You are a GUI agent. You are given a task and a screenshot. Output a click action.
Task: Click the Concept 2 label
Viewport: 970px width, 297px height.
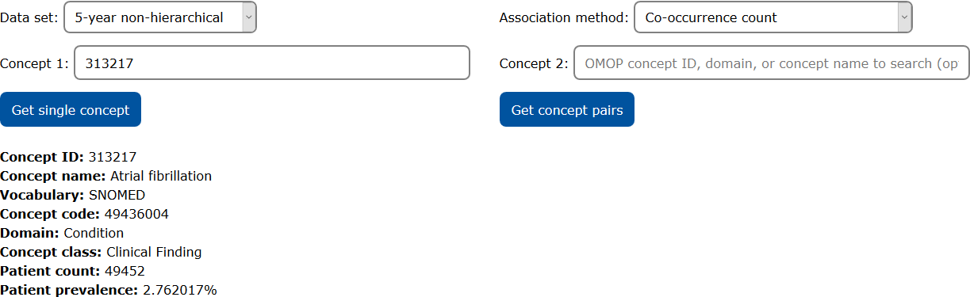click(x=534, y=63)
